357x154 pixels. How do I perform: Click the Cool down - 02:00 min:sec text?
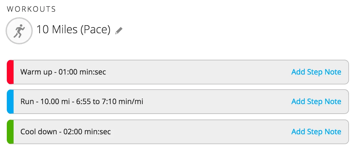pos(65,132)
